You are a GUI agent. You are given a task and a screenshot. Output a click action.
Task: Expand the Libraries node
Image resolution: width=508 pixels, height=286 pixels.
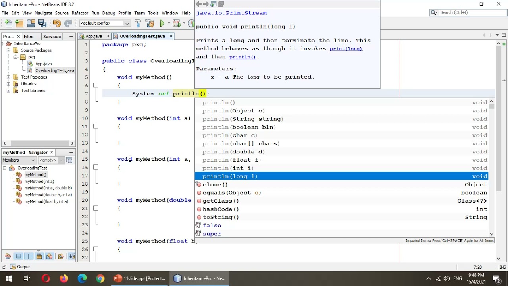[8, 84]
